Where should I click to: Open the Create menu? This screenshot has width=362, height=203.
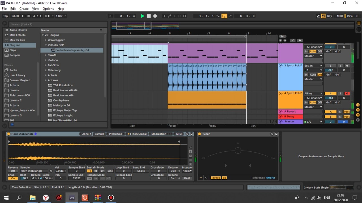[x=24, y=9]
